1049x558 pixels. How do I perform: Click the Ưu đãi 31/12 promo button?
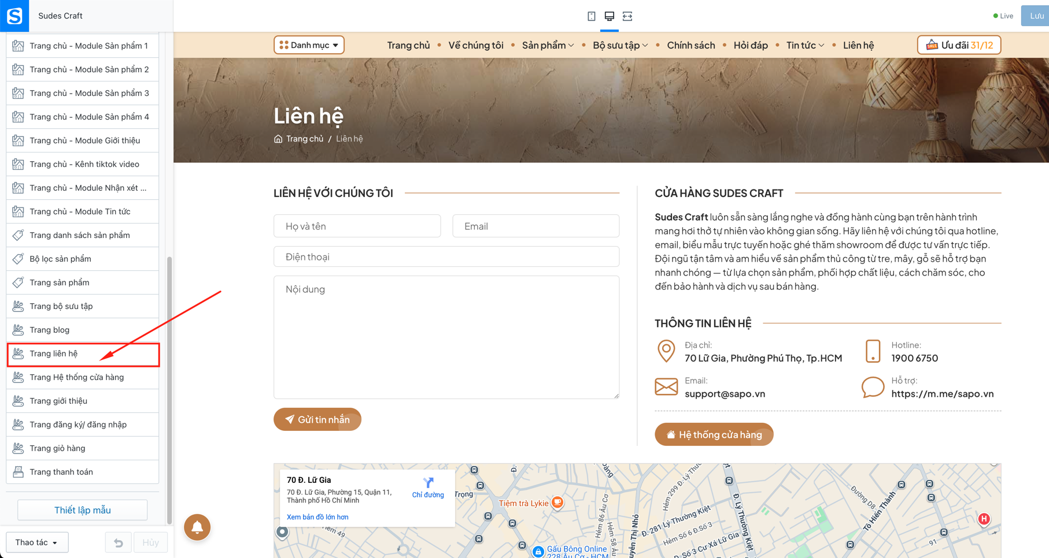point(959,45)
